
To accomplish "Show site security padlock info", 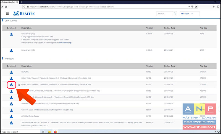I will (28, 7).
